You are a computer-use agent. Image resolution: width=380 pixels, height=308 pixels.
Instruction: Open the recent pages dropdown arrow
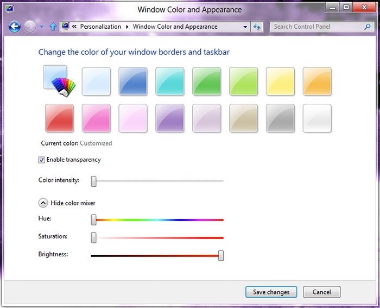pos(42,27)
